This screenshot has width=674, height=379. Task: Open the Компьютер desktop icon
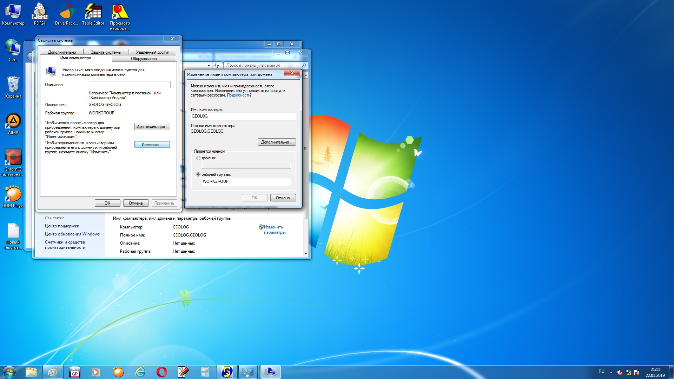(x=13, y=14)
